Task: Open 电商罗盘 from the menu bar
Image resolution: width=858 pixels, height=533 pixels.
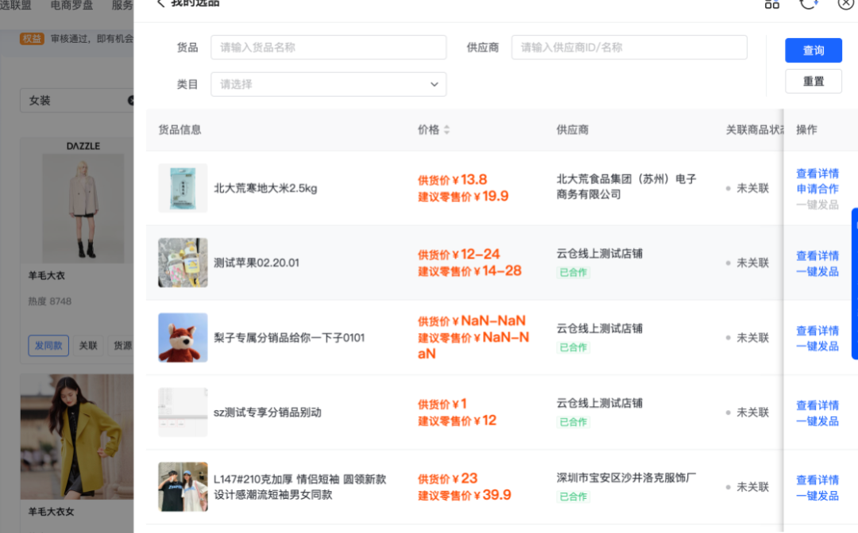Action: click(71, 6)
